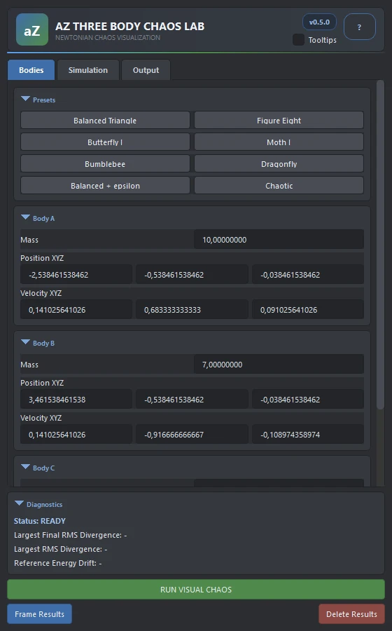This screenshot has width=392, height=631.
Task: Collapse the Body B section
Action: tap(25, 342)
